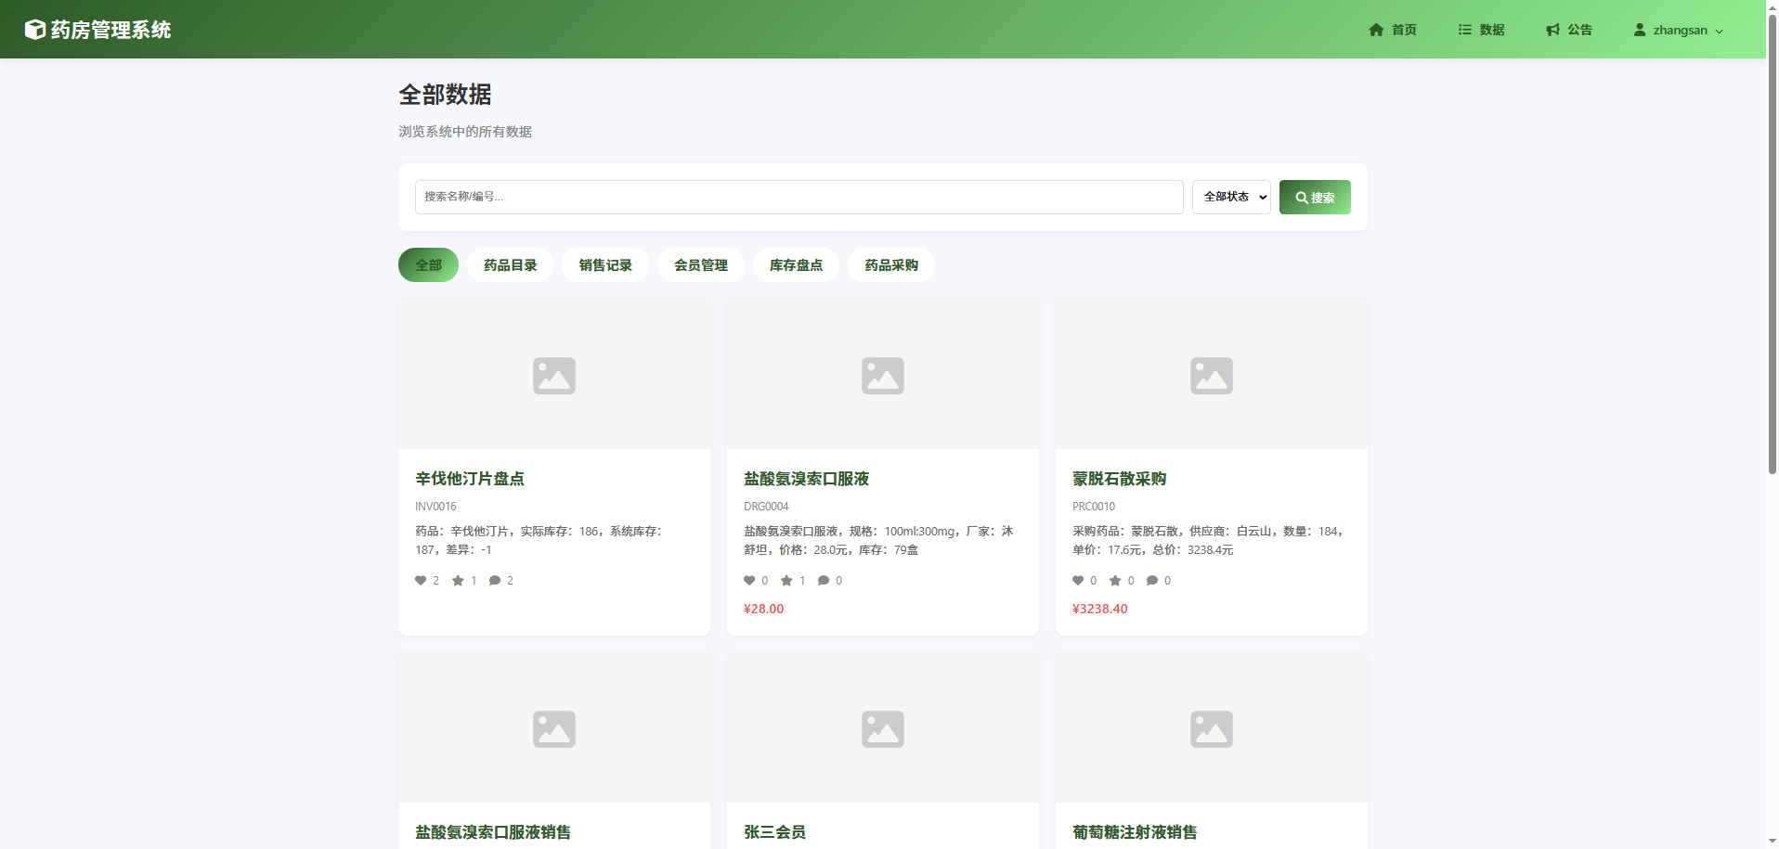Image resolution: width=1779 pixels, height=849 pixels.
Task: Click image placeholder of 盐酸氨溴索口服液销售 card
Action: pos(554,729)
